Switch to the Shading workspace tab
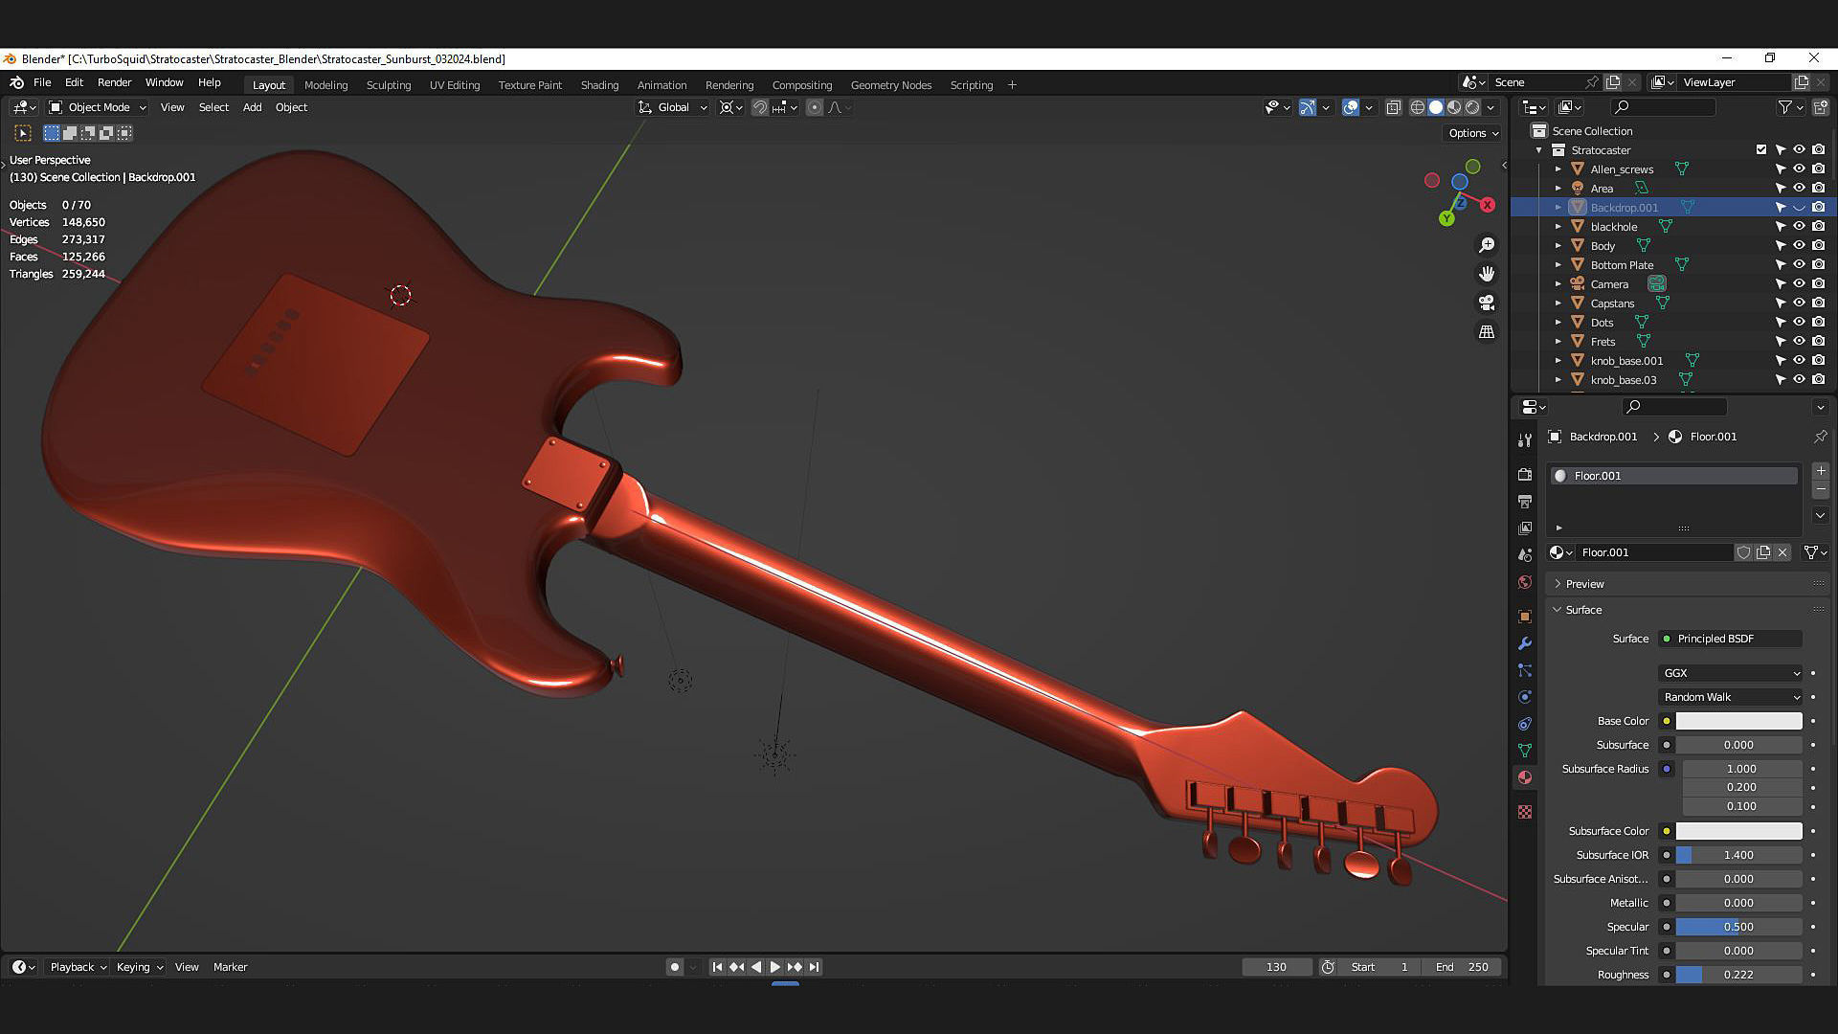 point(599,85)
